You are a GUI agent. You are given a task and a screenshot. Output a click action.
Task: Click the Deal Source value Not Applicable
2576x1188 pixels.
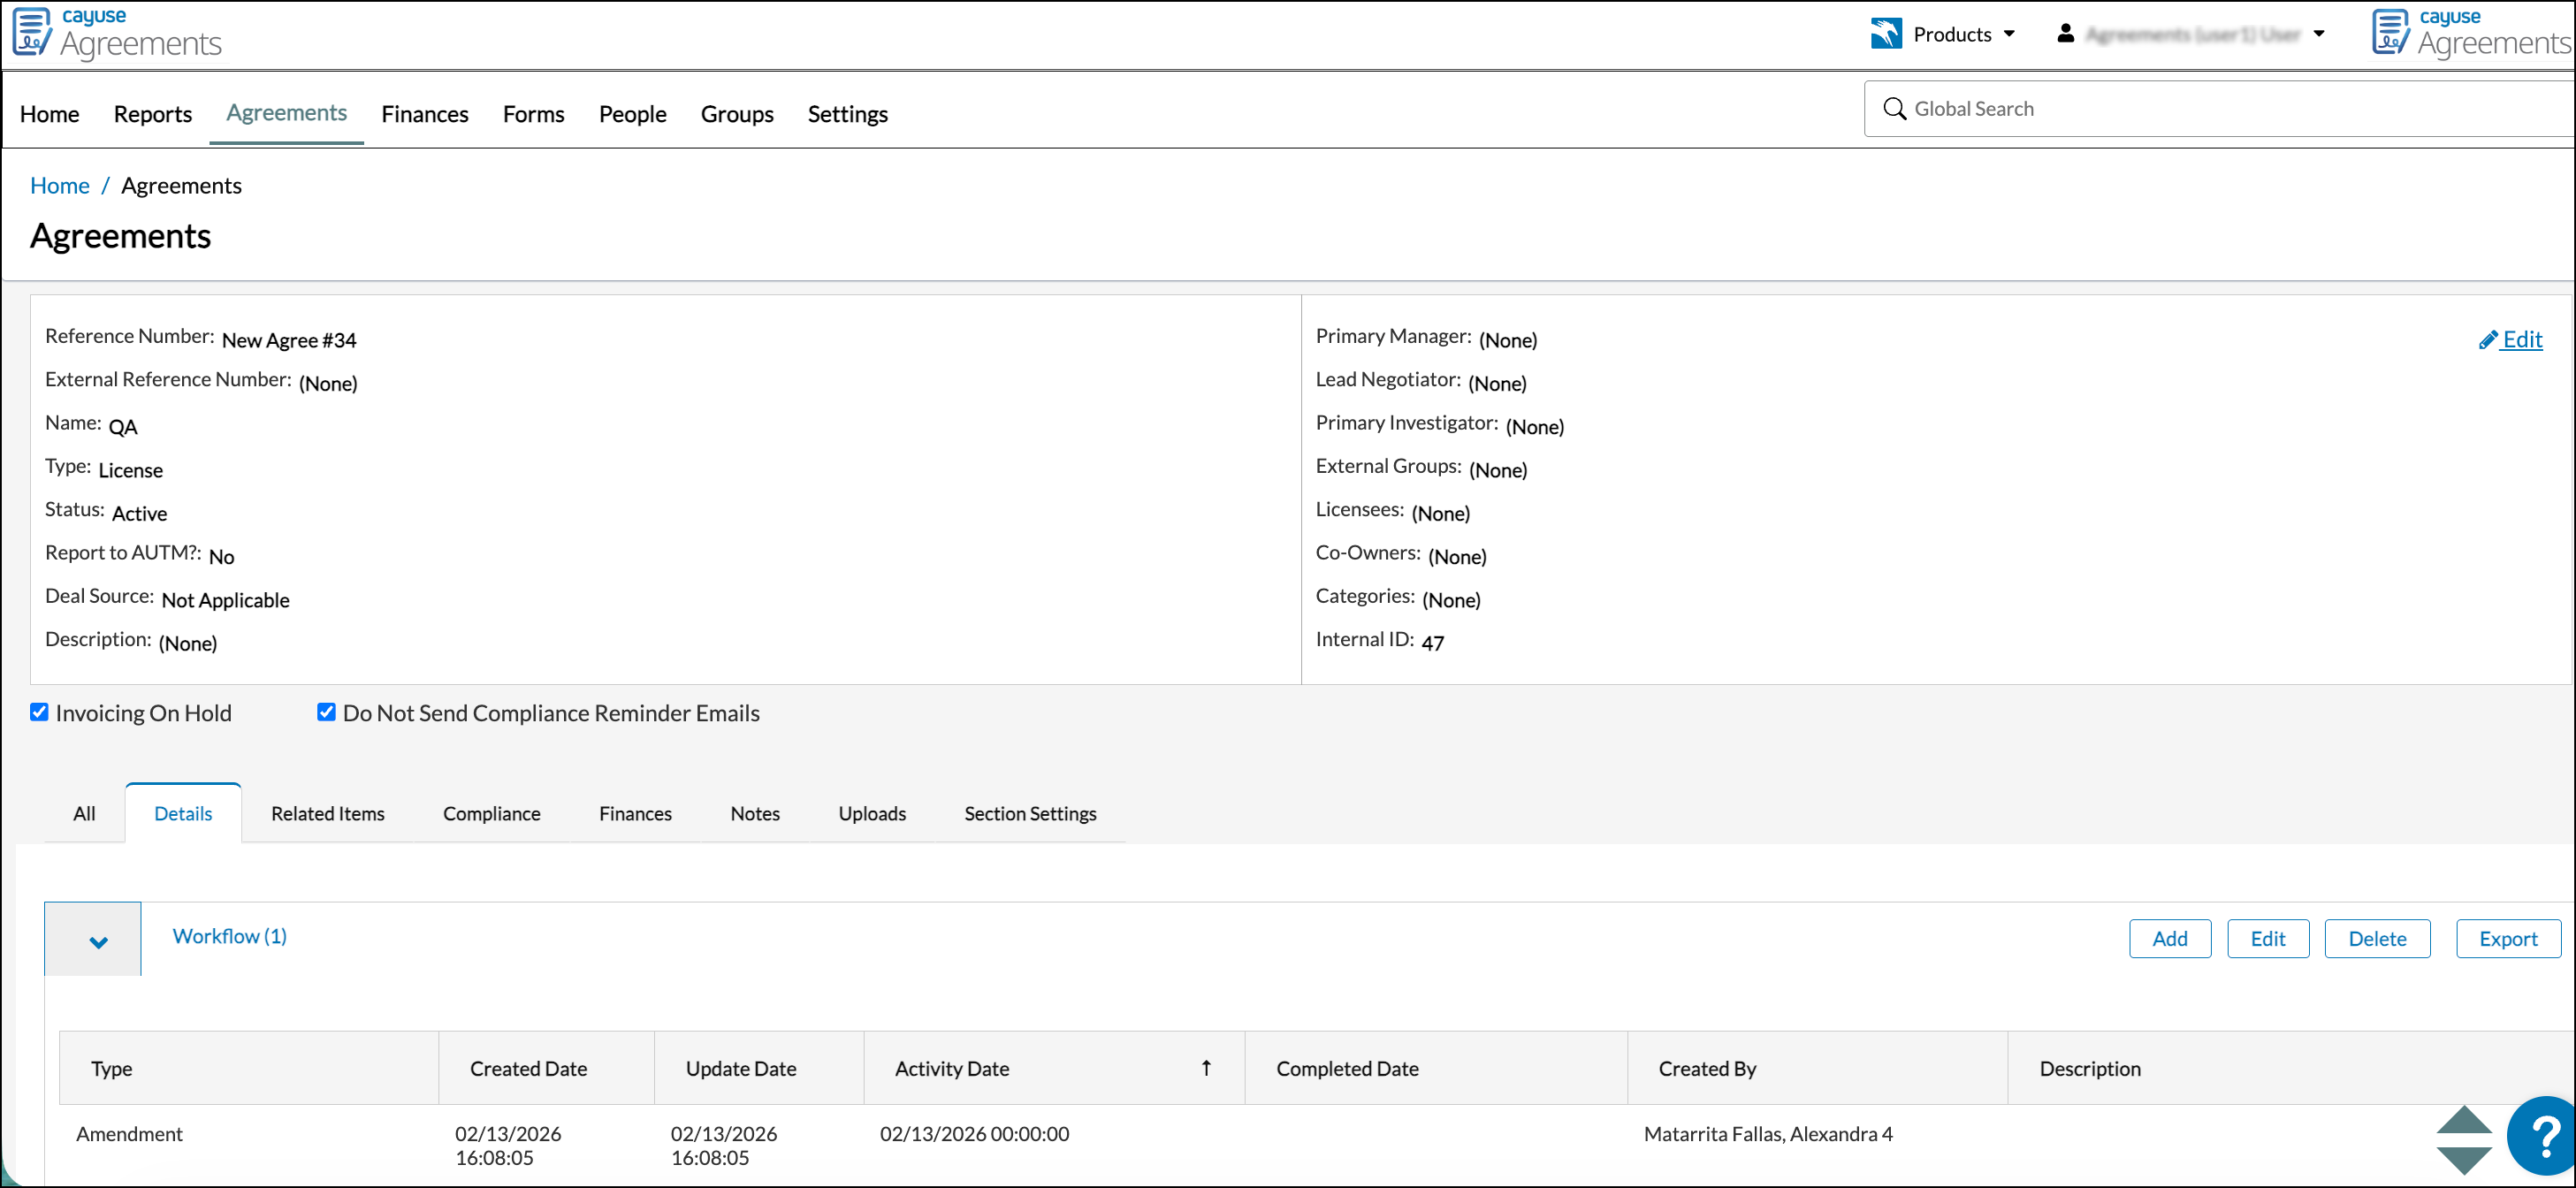click(x=225, y=600)
